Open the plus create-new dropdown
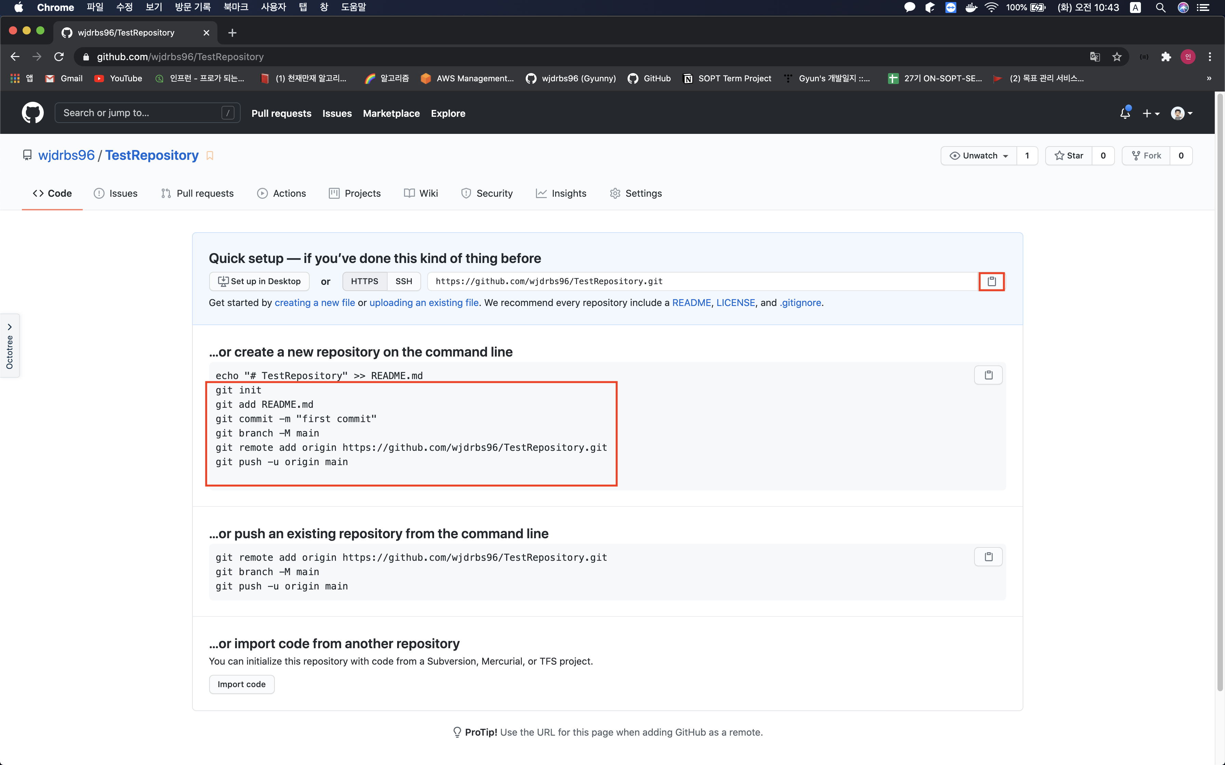This screenshot has height=765, width=1225. click(x=1150, y=113)
